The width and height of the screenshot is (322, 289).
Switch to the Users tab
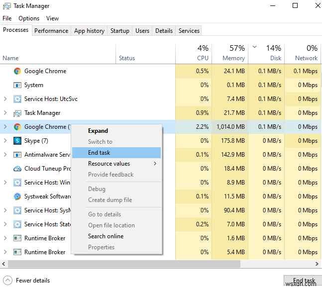coord(142,31)
